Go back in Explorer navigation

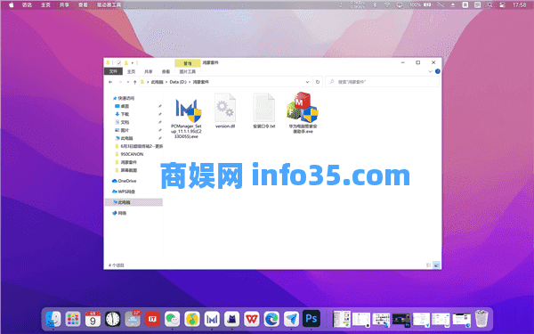coord(110,82)
